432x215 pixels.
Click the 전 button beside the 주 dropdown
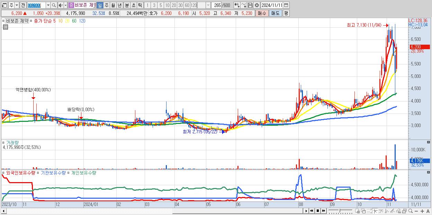[x=23, y=6]
